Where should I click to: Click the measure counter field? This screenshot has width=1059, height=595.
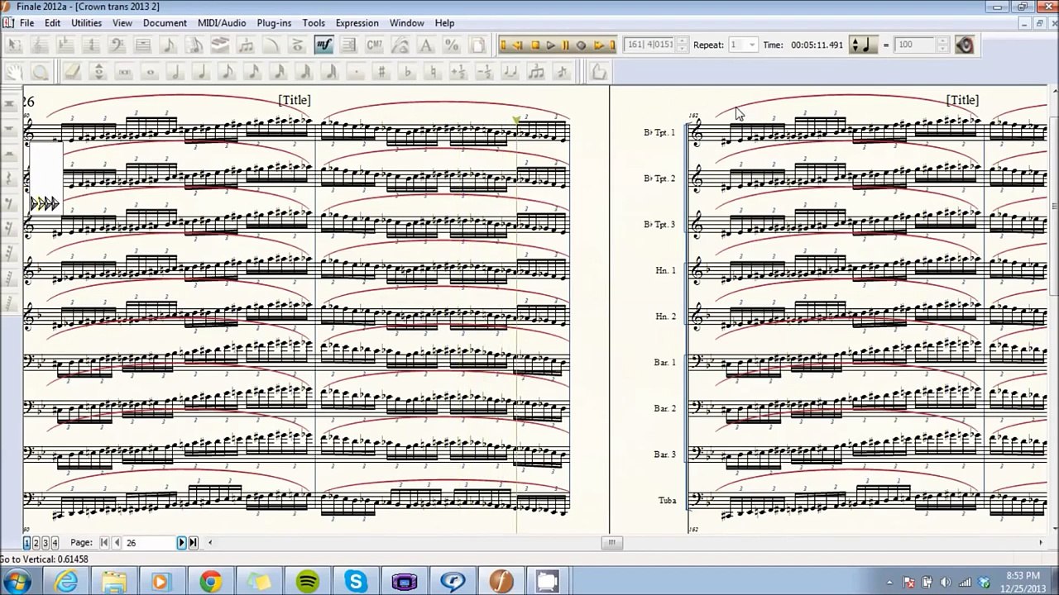650,45
